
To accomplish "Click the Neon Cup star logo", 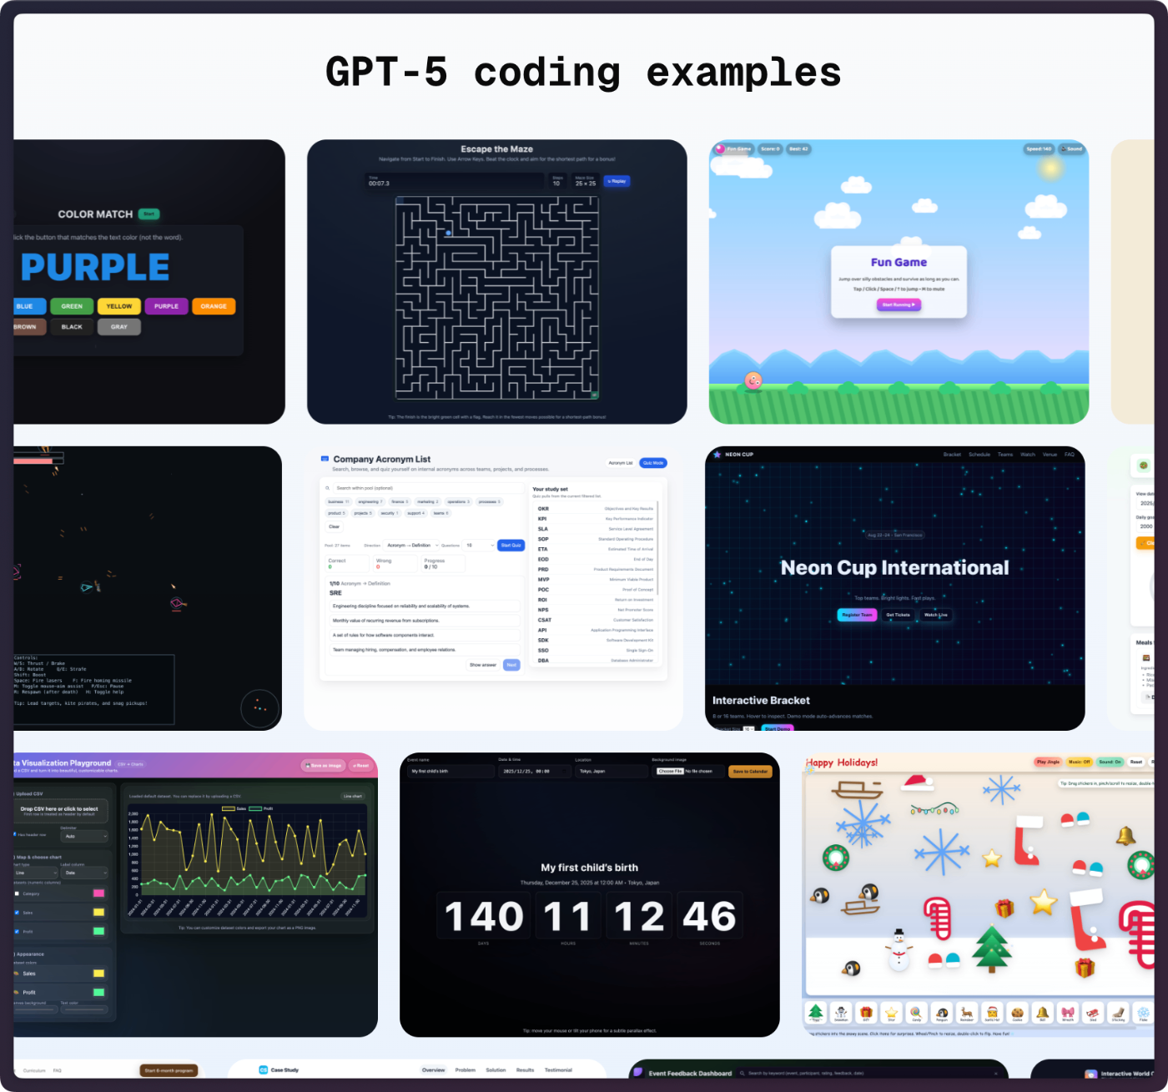I will (717, 455).
